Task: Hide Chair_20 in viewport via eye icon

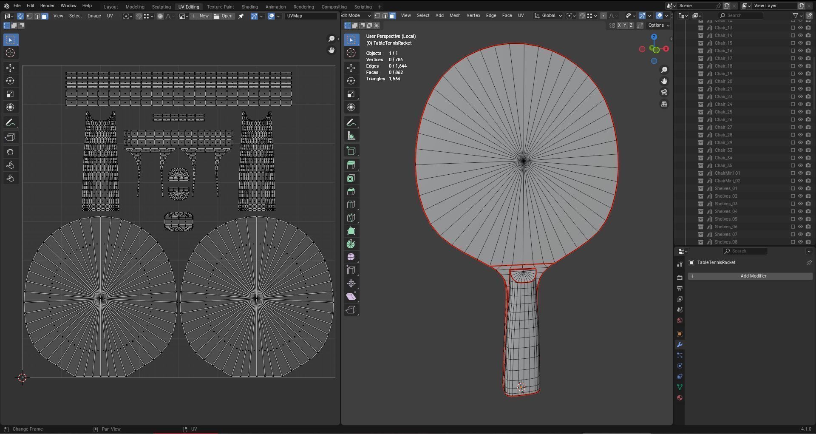Action: coord(800,81)
